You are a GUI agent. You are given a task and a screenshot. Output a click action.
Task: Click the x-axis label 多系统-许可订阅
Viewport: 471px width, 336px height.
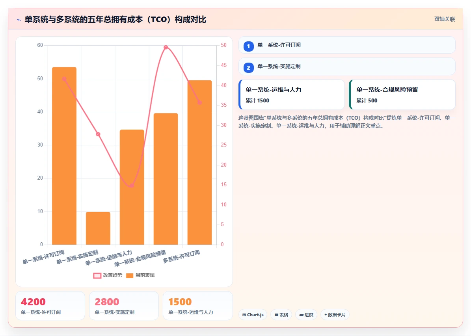point(181,257)
